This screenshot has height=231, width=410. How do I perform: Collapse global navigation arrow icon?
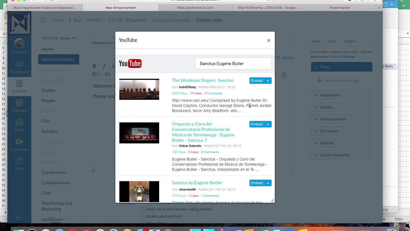click(x=19, y=218)
